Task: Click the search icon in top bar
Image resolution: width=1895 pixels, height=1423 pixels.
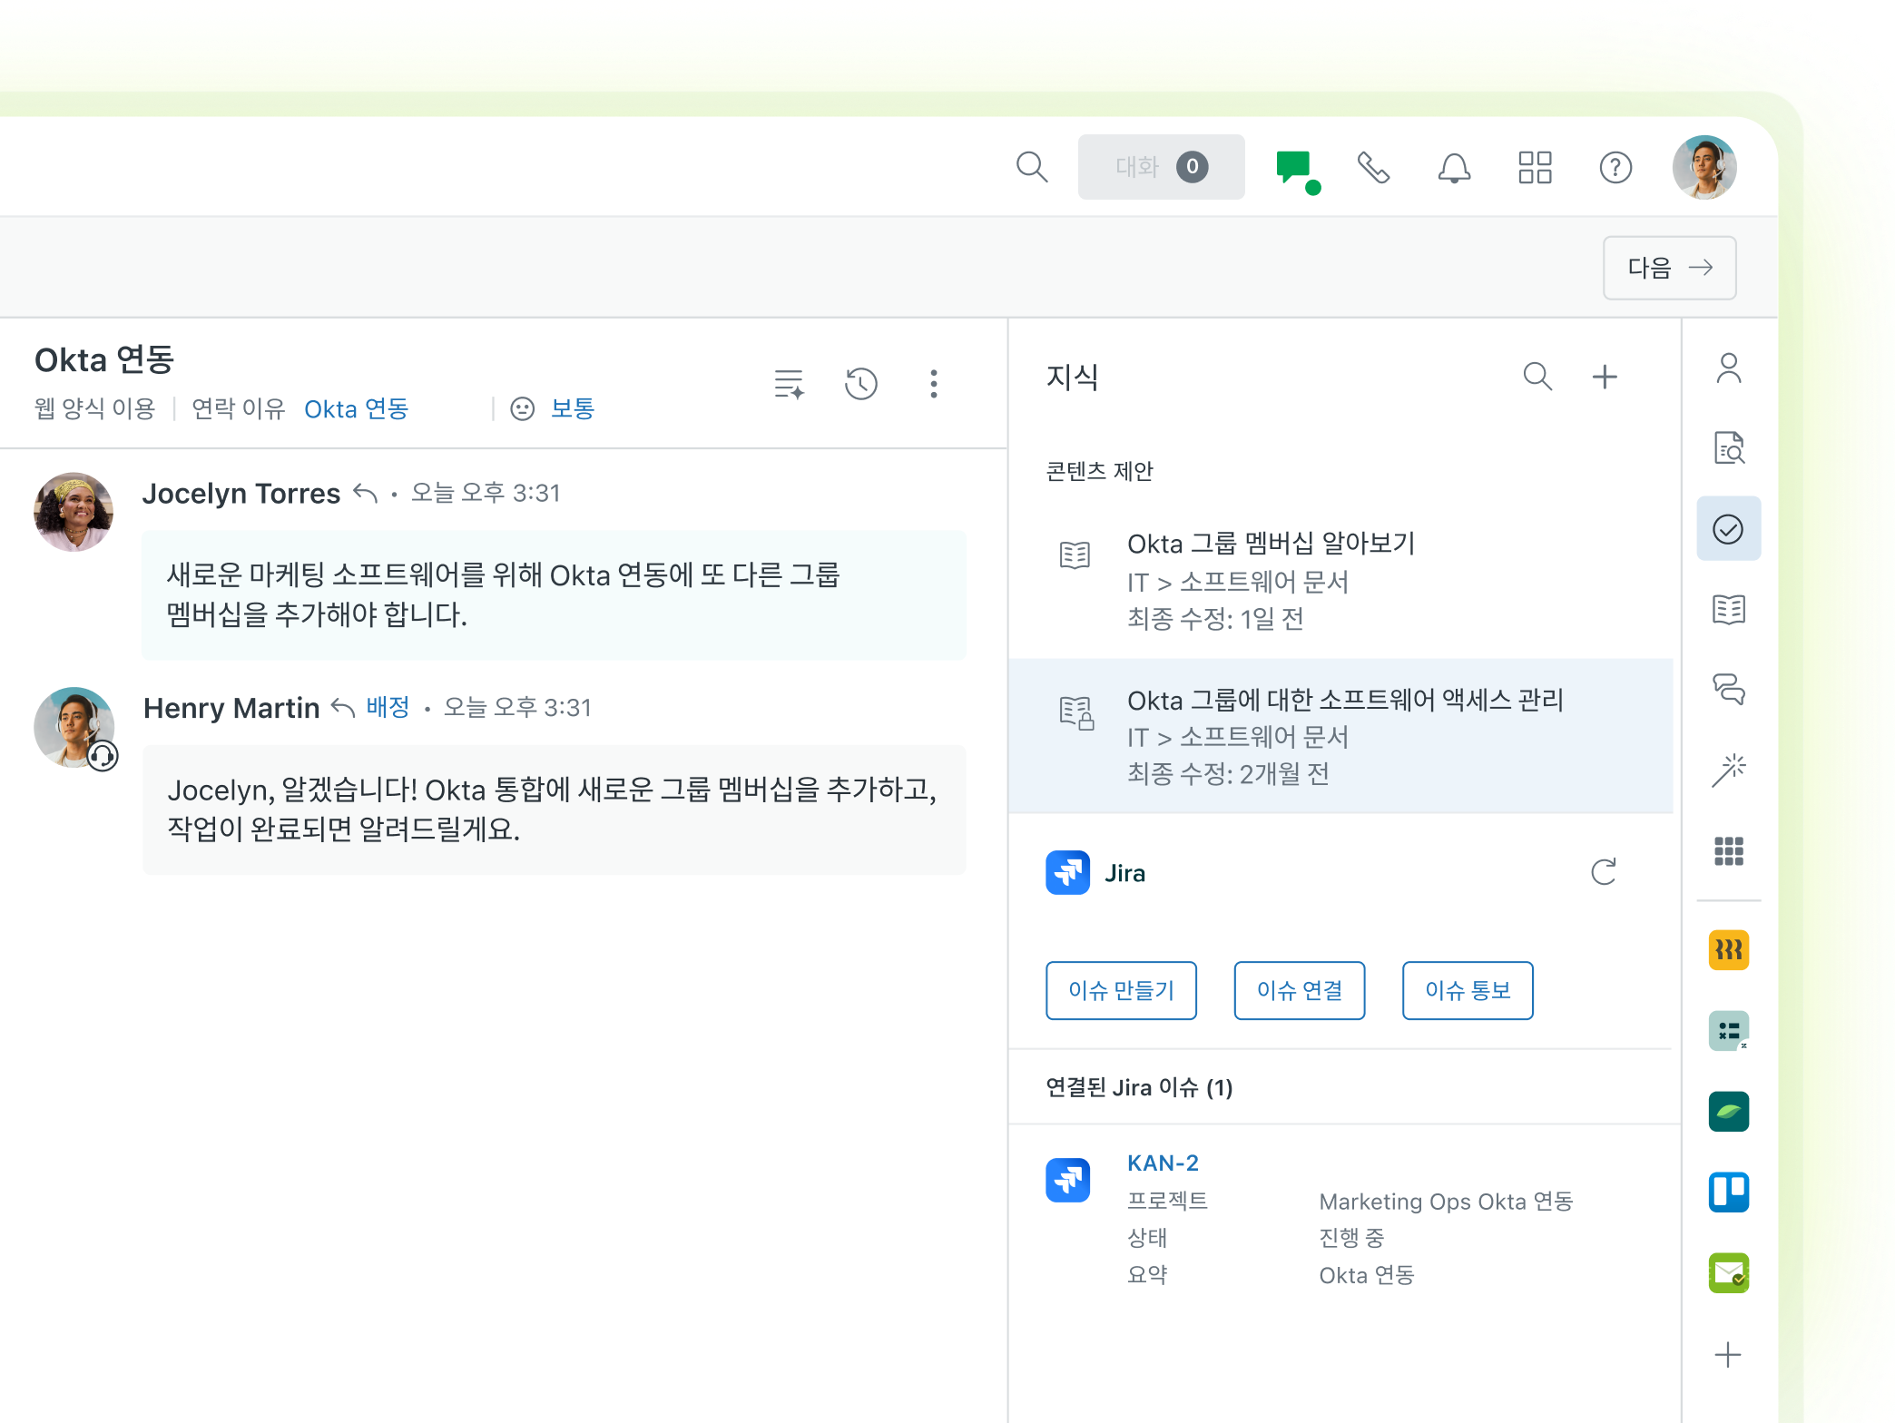Action: [1032, 167]
